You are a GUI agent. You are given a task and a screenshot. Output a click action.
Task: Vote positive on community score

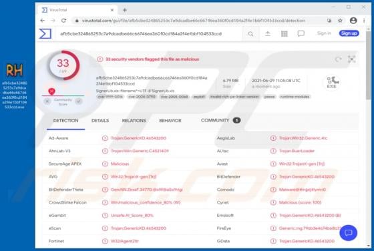[79, 101]
